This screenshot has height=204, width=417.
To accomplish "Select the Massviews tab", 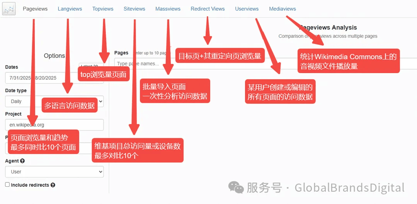I will [168, 9].
